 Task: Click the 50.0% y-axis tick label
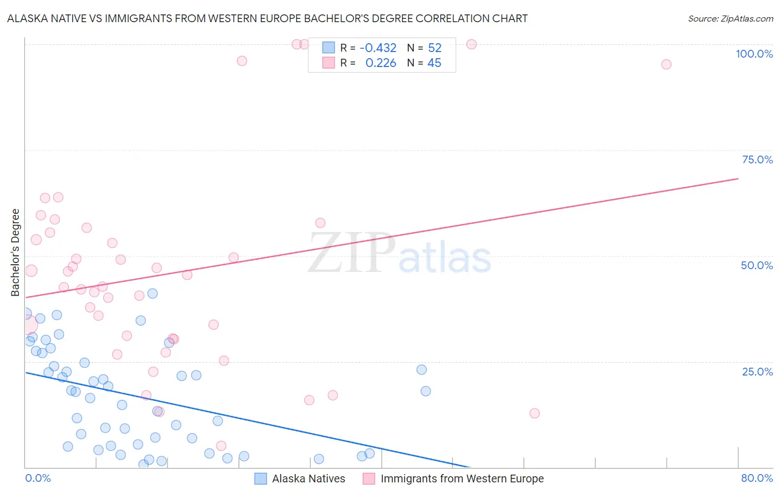[x=757, y=265]
